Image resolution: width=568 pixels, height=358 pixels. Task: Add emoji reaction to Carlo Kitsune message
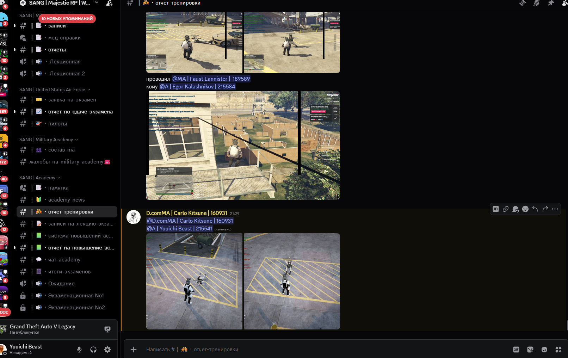point(525,209)
